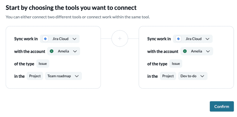Click the chevron beside Dev to-do
This screenshot has height=117, width=237.
pos(202,76)
